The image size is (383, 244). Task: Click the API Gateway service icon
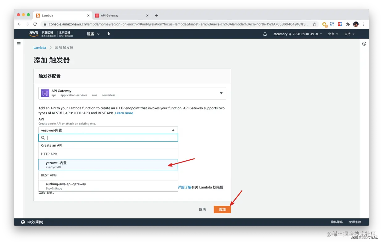point(45,93)
